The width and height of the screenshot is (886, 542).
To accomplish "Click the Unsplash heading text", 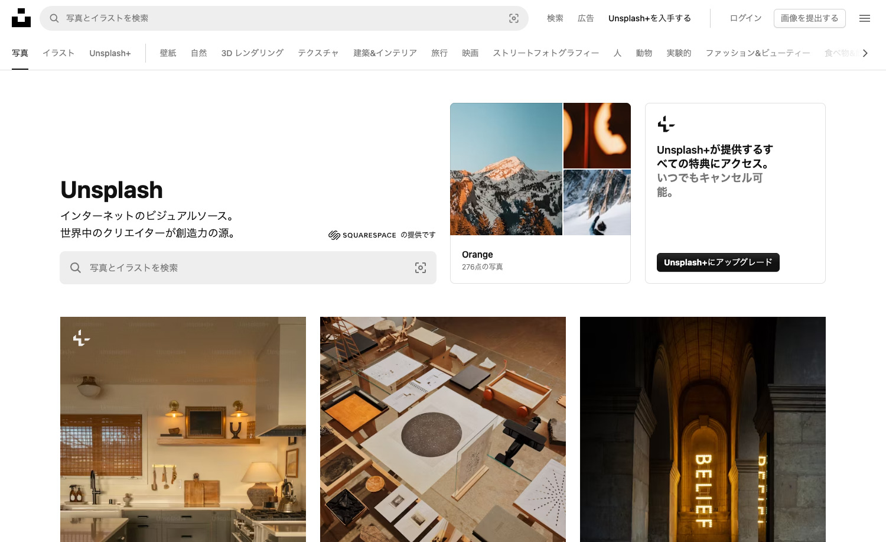I will (x=112, y=190).
